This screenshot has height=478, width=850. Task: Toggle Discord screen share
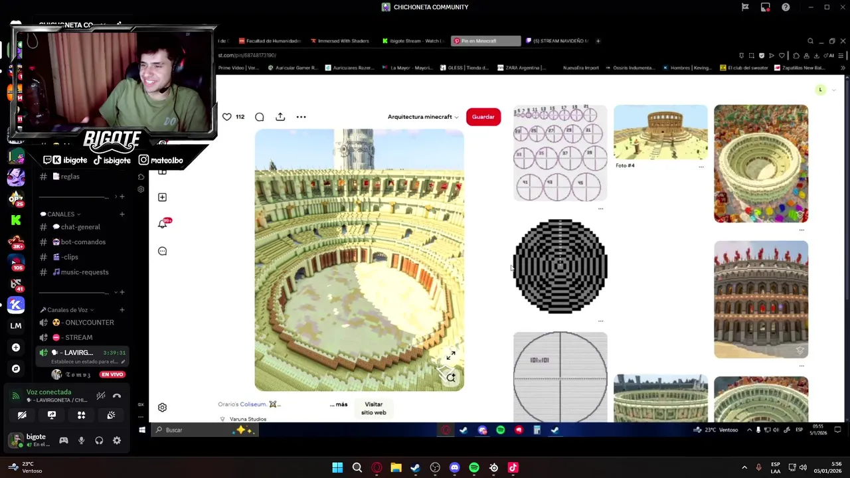[52, 415]
